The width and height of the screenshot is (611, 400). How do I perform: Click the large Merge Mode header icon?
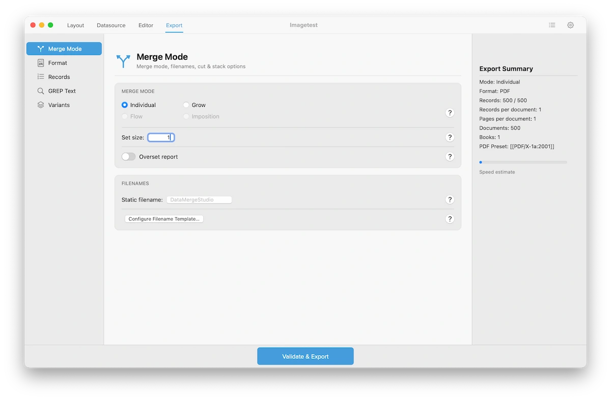123,61
